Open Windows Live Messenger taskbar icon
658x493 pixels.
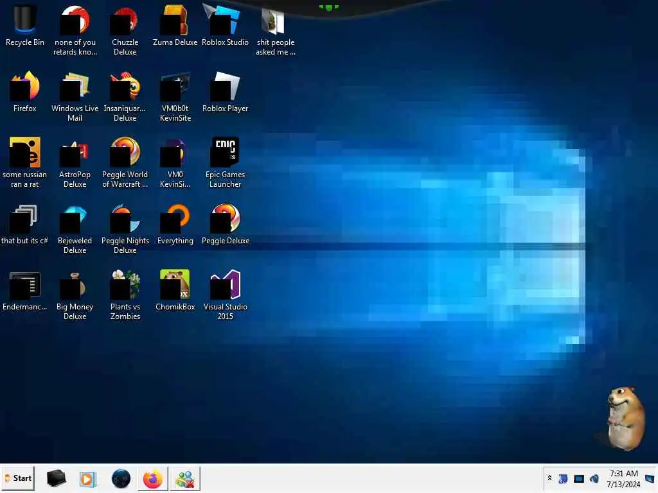click(185, 479)
